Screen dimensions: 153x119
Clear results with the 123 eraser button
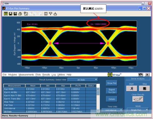[138, 99]
